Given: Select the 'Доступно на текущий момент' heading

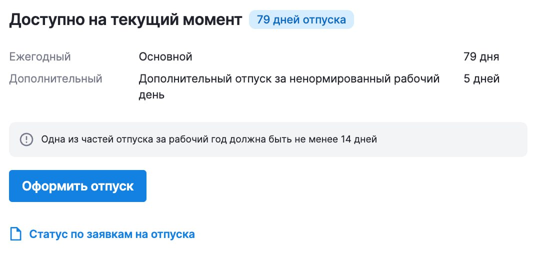Looking at the screenshot, I should tap(125, 20).
